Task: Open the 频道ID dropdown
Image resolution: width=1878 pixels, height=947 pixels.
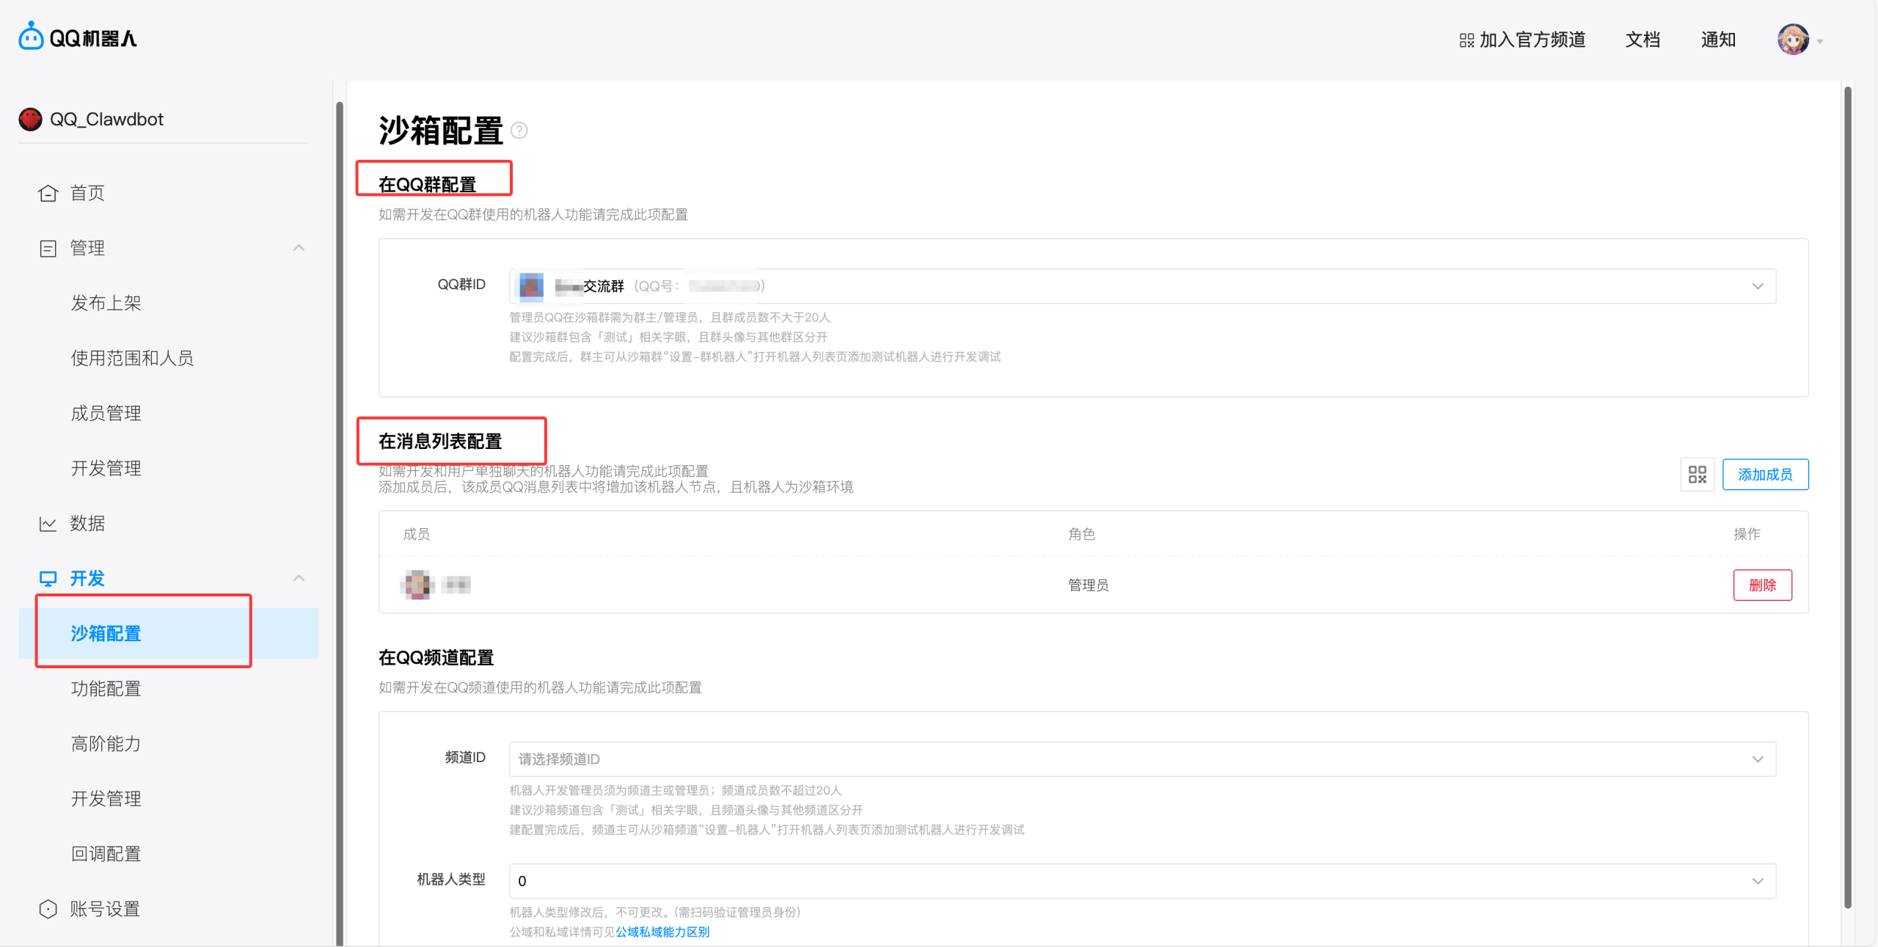Action: [x=1758, y=759]
